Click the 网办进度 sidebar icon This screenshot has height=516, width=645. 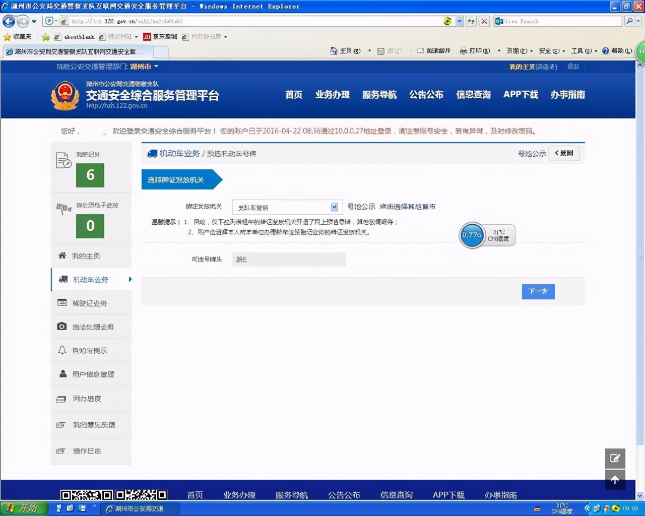pos(61,399)
